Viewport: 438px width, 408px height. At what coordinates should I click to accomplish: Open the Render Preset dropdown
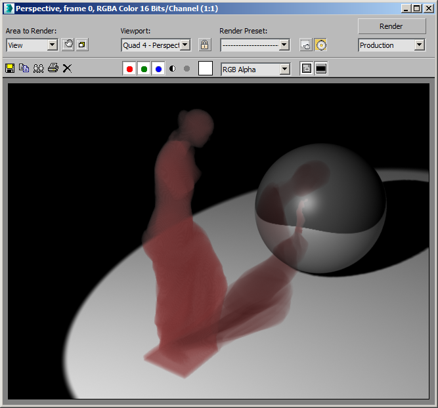coord(255,45)
